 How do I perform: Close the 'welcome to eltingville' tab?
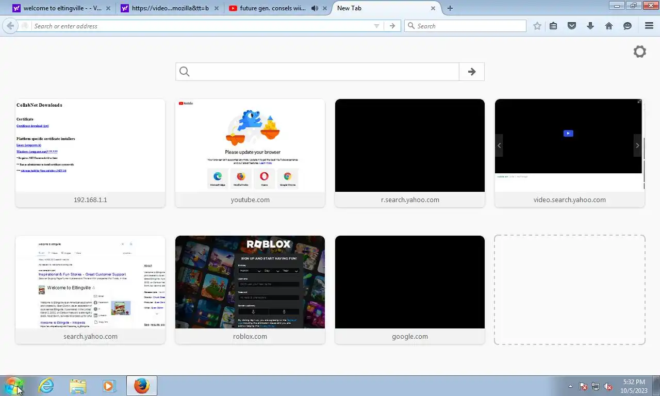[x=108, y=8]
